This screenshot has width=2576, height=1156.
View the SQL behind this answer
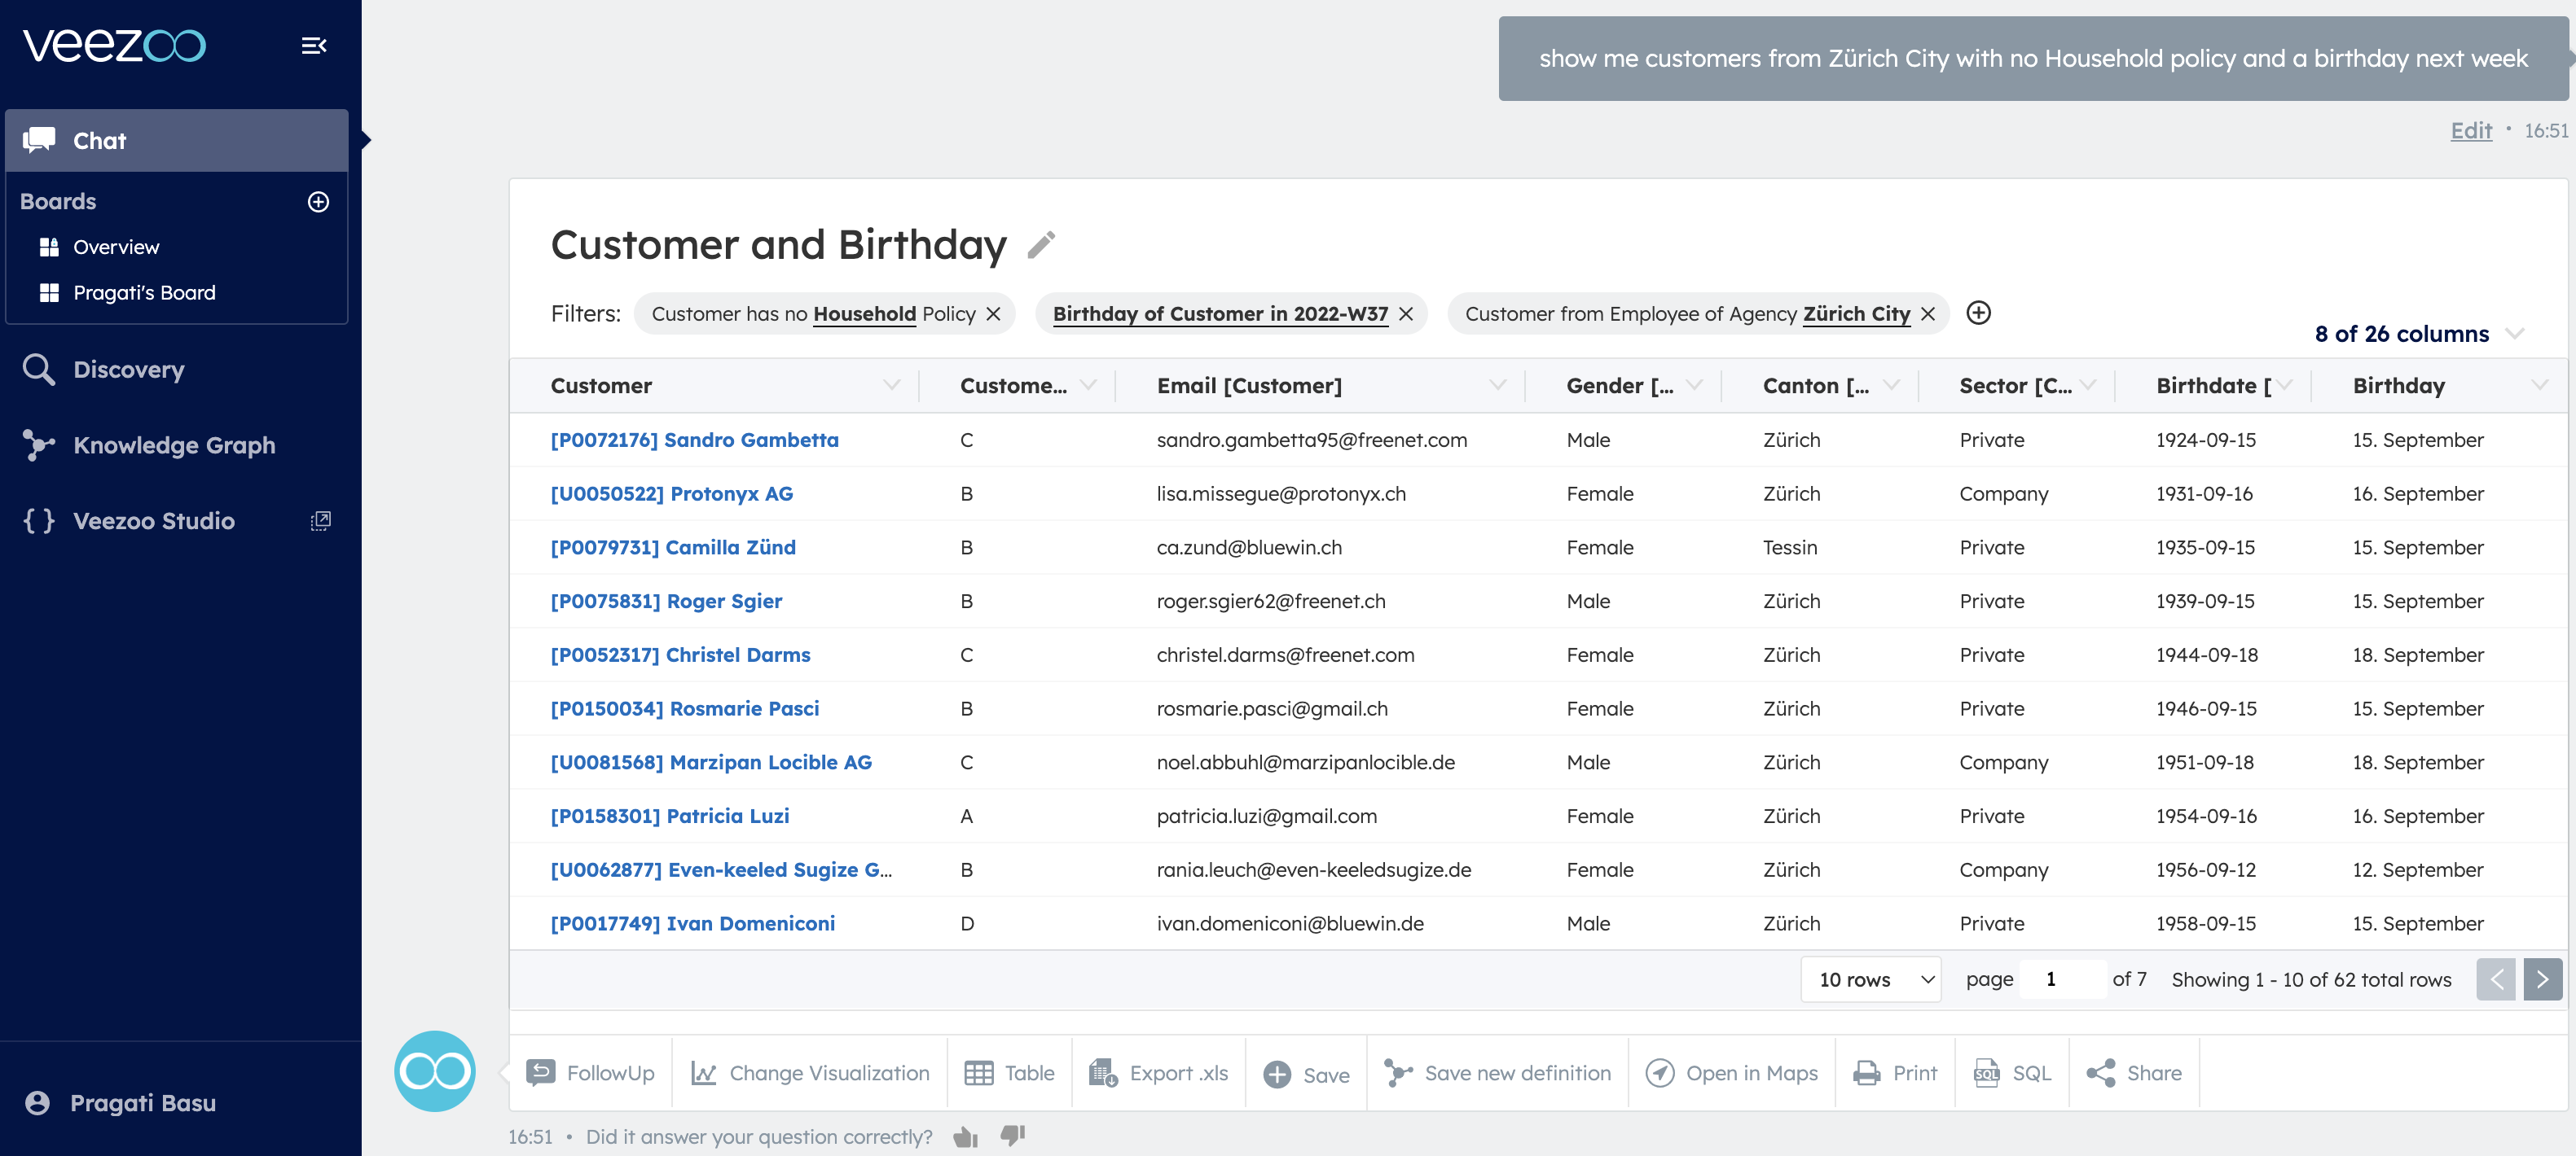(2012, 1072)
